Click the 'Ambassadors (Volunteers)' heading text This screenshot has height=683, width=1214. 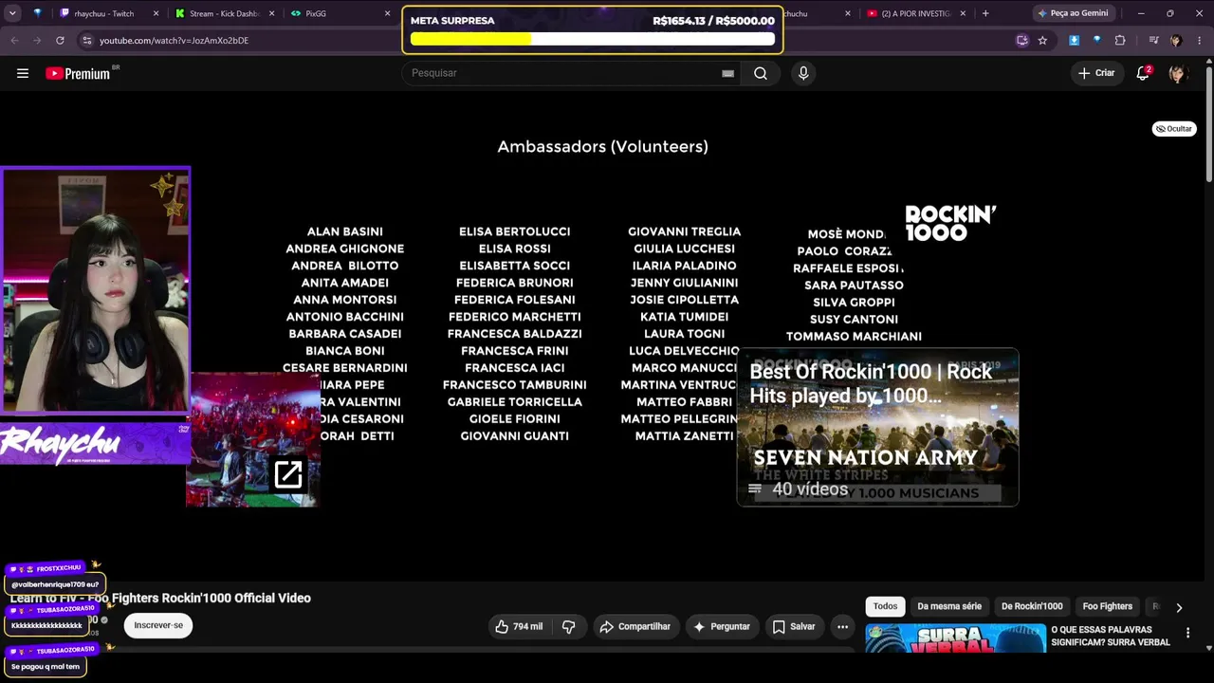[603, 147]
